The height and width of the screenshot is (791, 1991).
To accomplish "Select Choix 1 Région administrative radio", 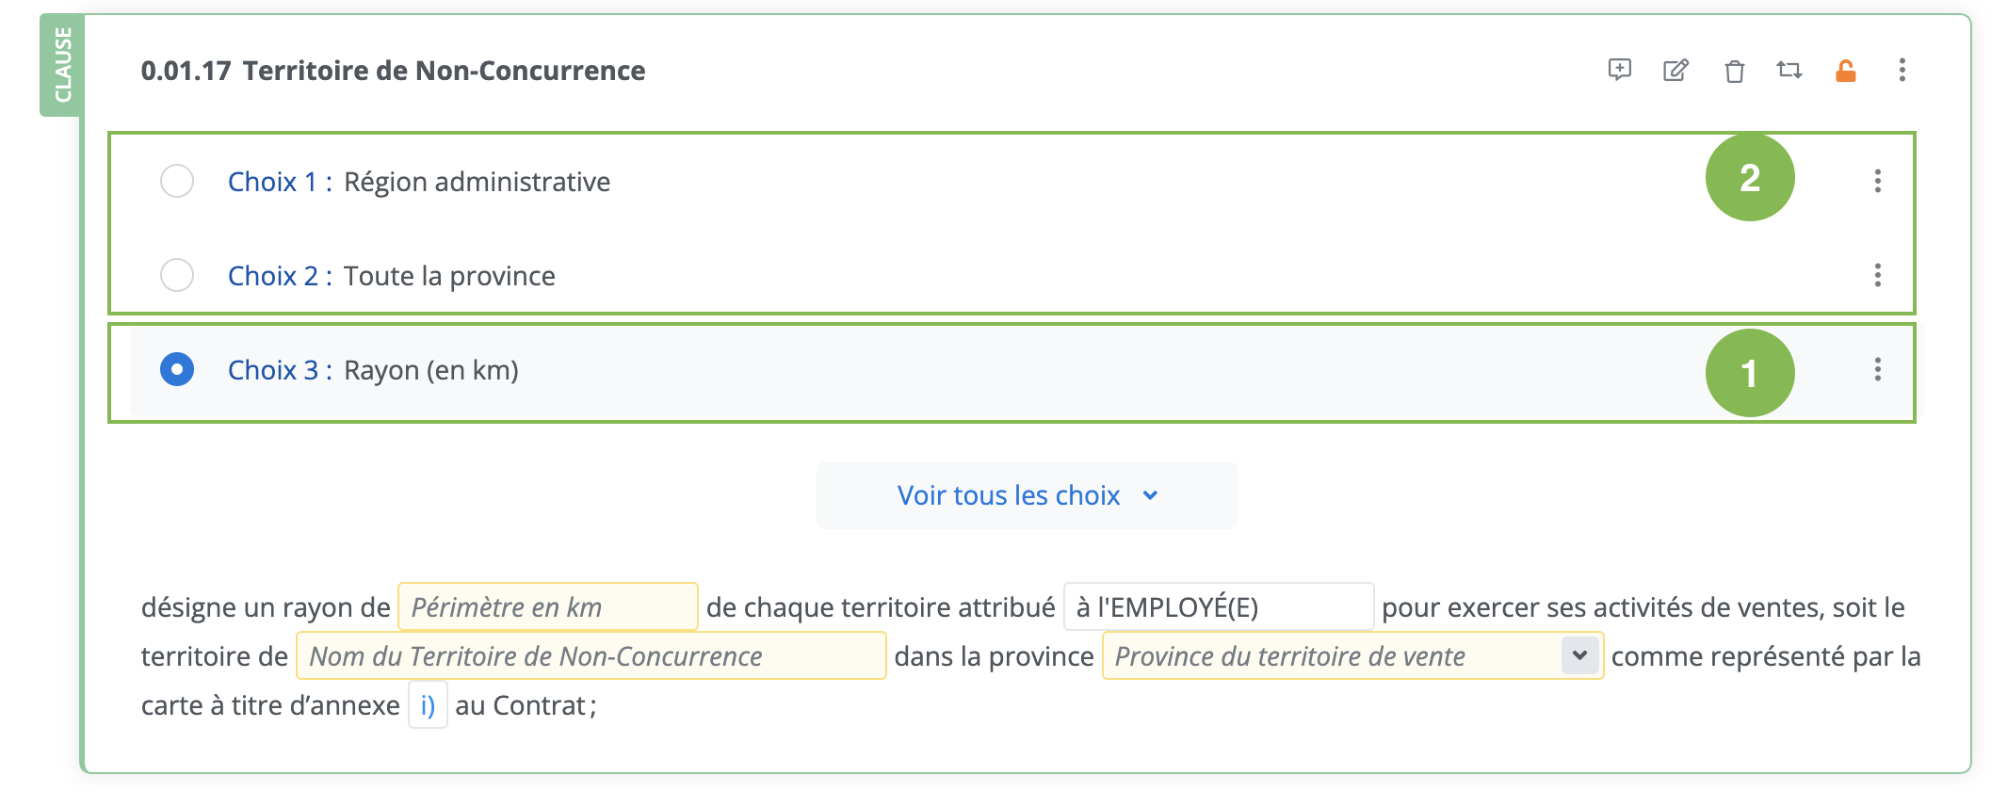I will coord(177,181).
